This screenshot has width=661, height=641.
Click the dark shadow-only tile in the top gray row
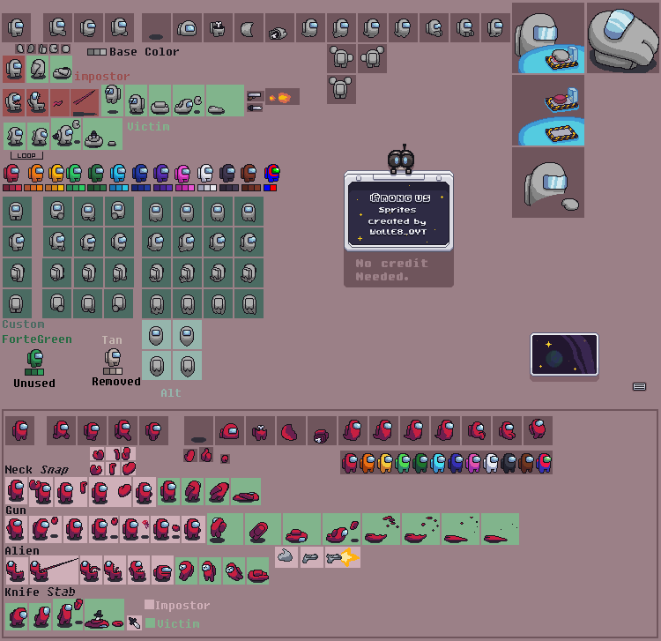coord(156,28)
